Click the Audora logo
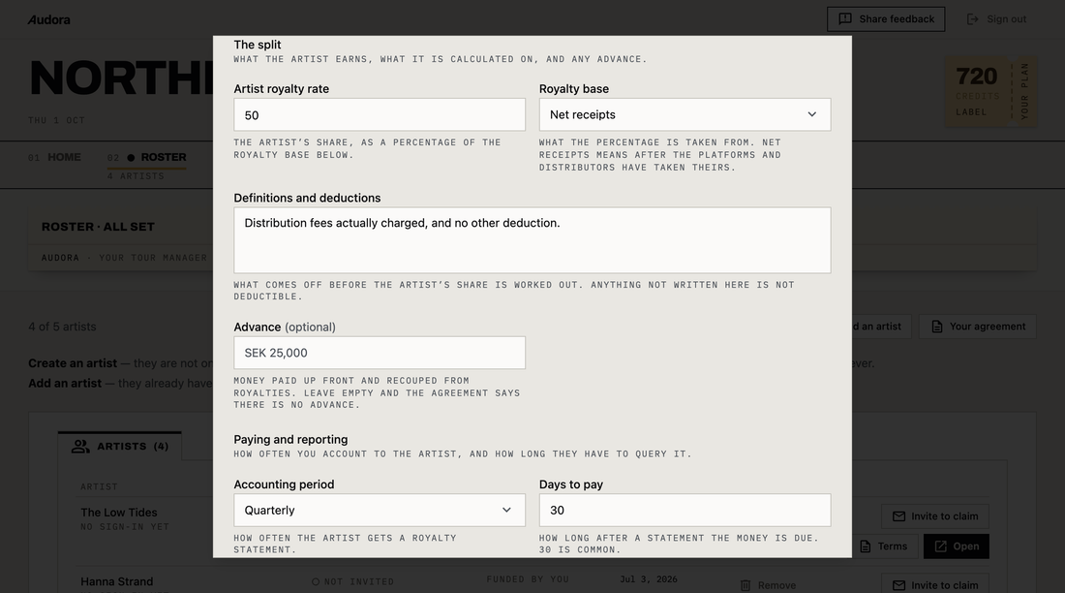This screenshot has width=1065, height=593. pyautogui.click(x=49, y=19)
